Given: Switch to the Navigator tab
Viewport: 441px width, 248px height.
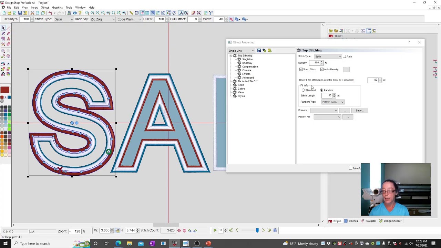Looking at the screenshot, I should [x=368, y=221].
